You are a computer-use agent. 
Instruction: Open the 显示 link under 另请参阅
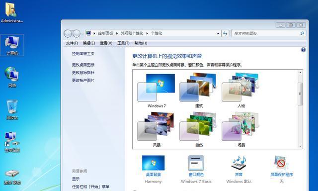click(x=76, y=179)
